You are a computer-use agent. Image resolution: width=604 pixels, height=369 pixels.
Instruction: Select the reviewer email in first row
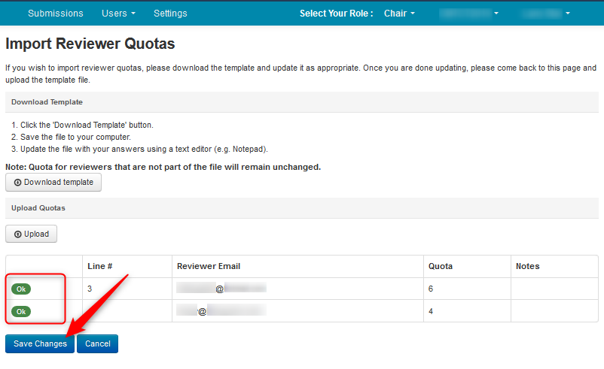(x=221, y=289)
